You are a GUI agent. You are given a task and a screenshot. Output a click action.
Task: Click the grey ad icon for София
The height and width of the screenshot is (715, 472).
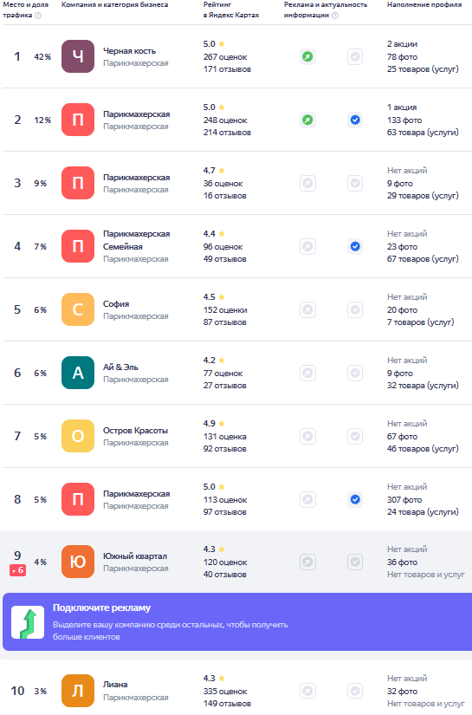click(307, 310)
